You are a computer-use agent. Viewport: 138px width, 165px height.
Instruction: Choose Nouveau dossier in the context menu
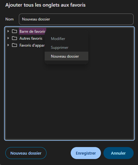(66, 56)
